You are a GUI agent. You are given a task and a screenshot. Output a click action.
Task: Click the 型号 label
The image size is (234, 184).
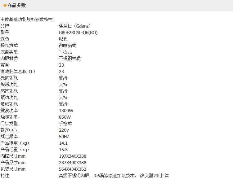click(x=5, y=33)
